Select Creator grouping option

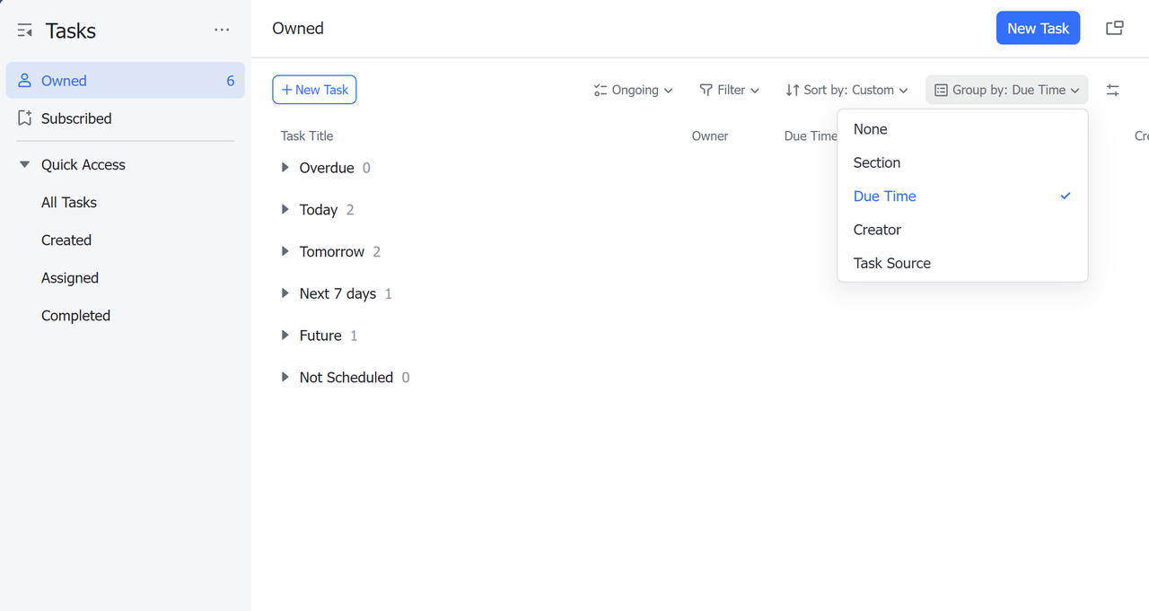point(877,230)
